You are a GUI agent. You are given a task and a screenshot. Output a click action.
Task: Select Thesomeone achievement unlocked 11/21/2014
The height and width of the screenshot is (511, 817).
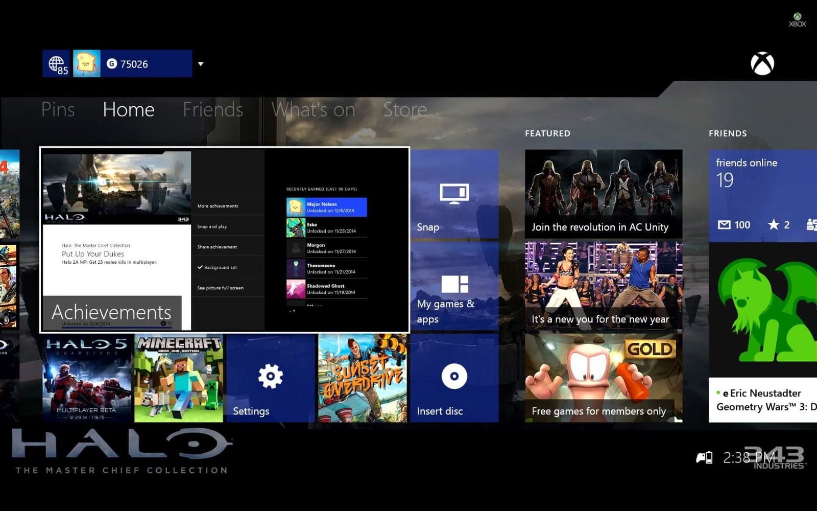pyautogui.click(x=326, y=268)
